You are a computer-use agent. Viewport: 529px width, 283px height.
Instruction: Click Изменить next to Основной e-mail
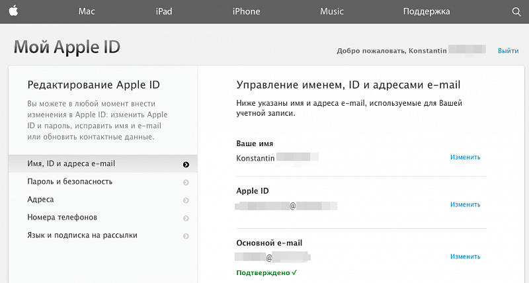pyautogui.click(x=465, y=257)
